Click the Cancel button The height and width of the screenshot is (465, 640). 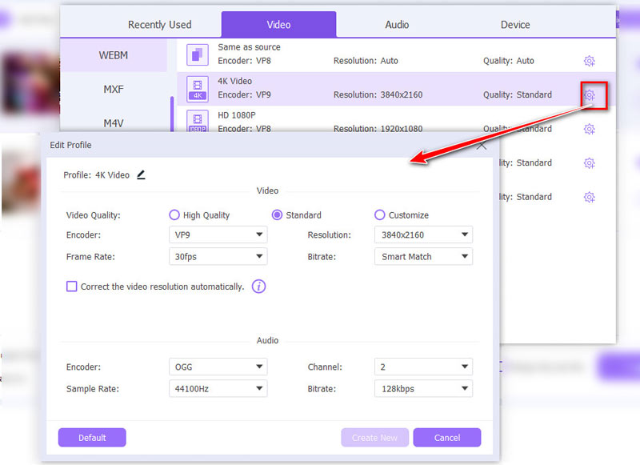tap(447, 438)
